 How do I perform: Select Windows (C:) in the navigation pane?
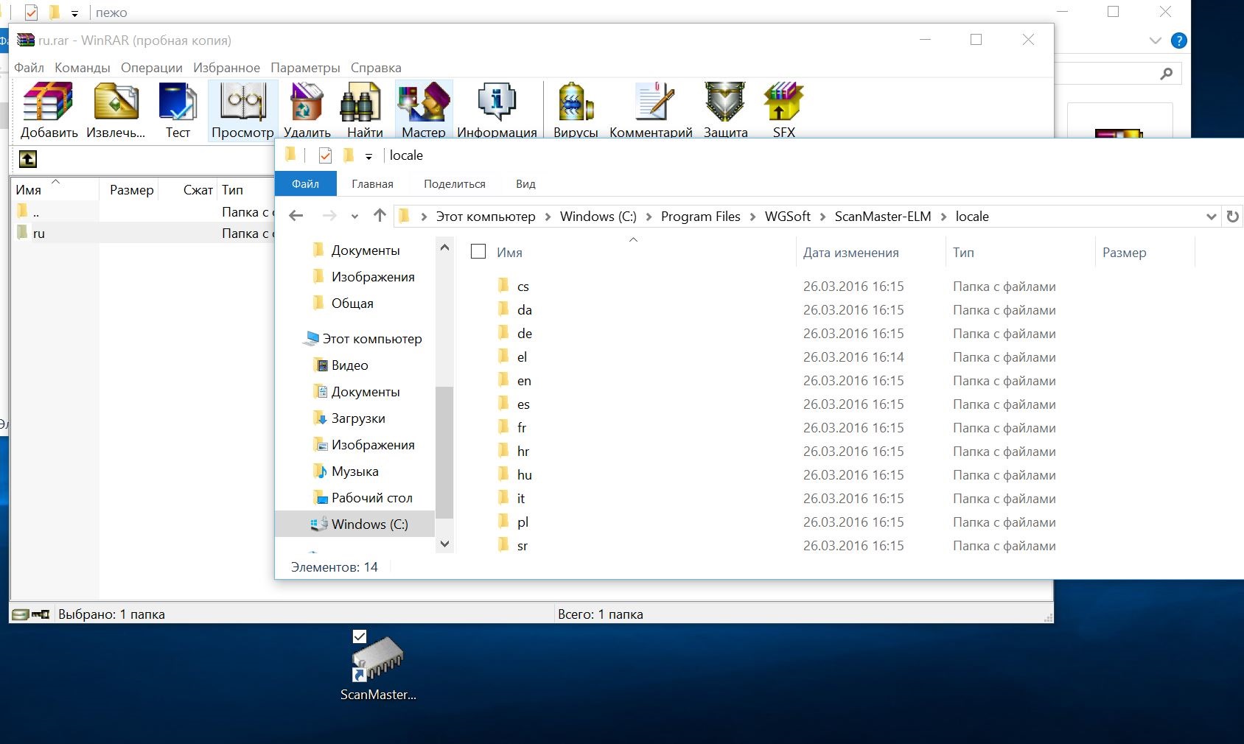pyautogui.click(x=354, y=524)
